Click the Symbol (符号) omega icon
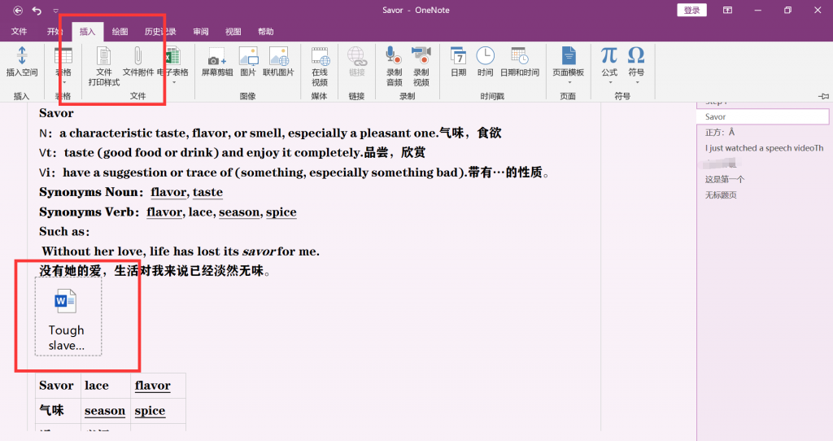833x441 pixels. (x=636, y=55)
